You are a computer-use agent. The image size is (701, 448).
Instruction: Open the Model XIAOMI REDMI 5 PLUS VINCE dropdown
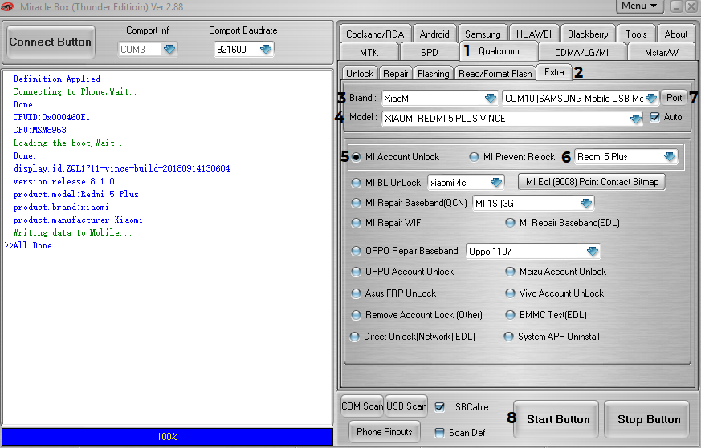coord(635,119)
